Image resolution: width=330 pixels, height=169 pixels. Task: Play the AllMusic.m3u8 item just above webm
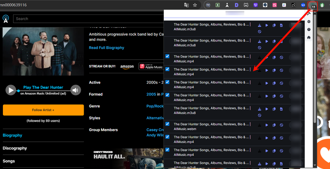[x=267, y=109]
